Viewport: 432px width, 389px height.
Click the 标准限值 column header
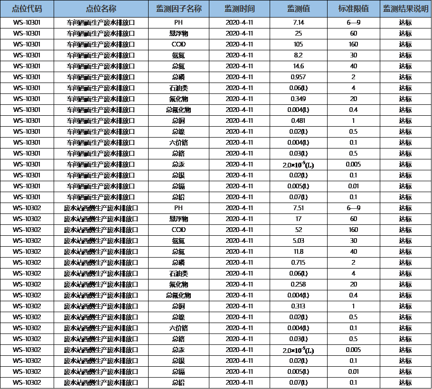(354, 9)
